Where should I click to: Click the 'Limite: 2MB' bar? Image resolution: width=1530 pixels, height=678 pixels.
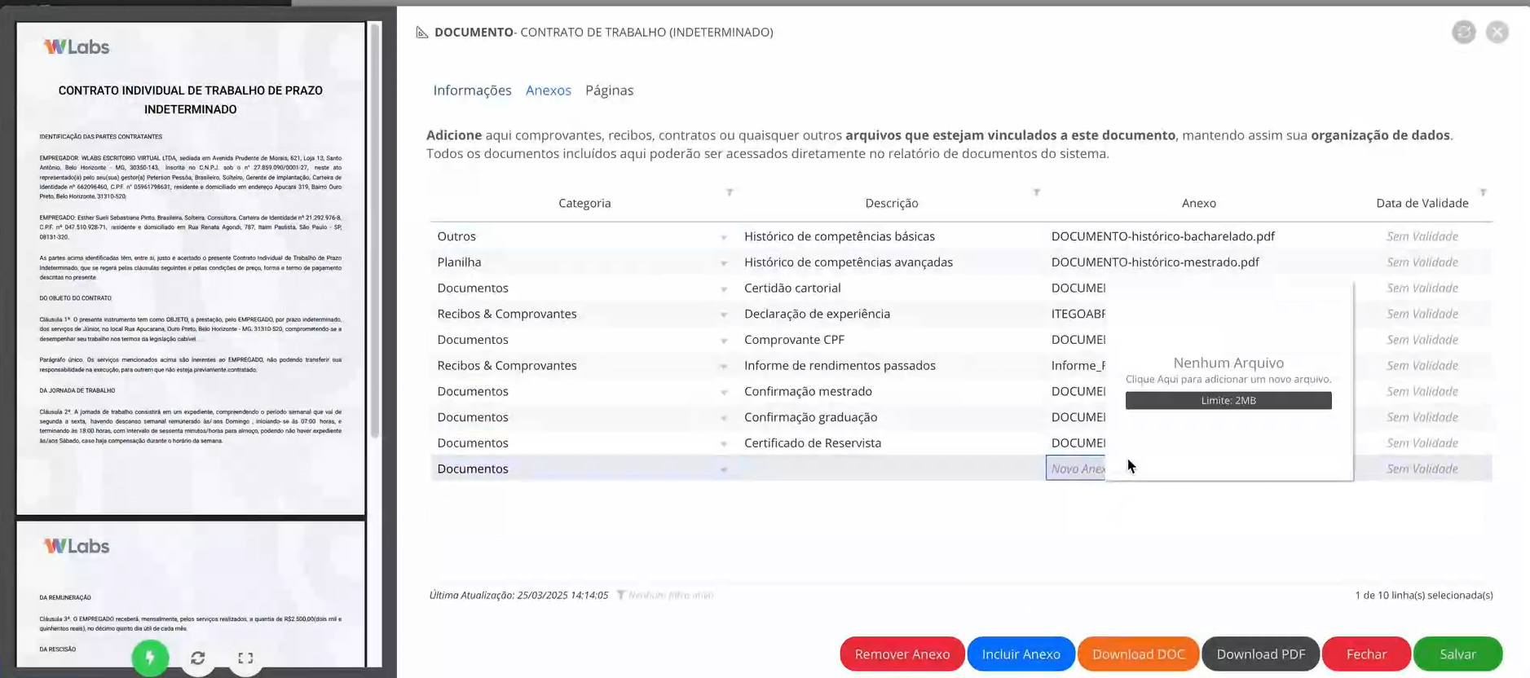(1228, 400)
